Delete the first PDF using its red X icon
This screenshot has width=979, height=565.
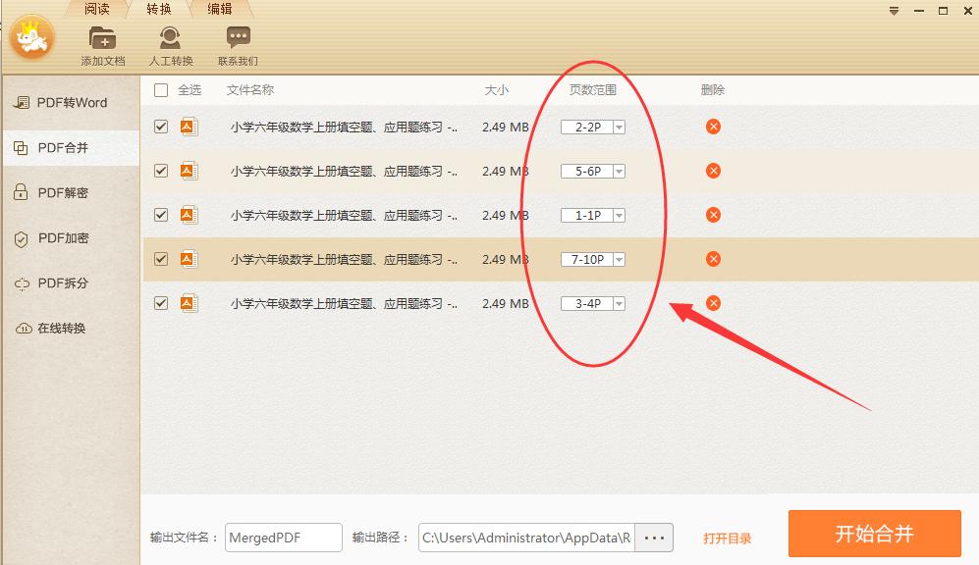[x=712, y=126]
